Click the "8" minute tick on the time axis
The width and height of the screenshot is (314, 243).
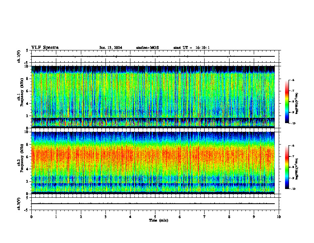[x=229, y=217]
